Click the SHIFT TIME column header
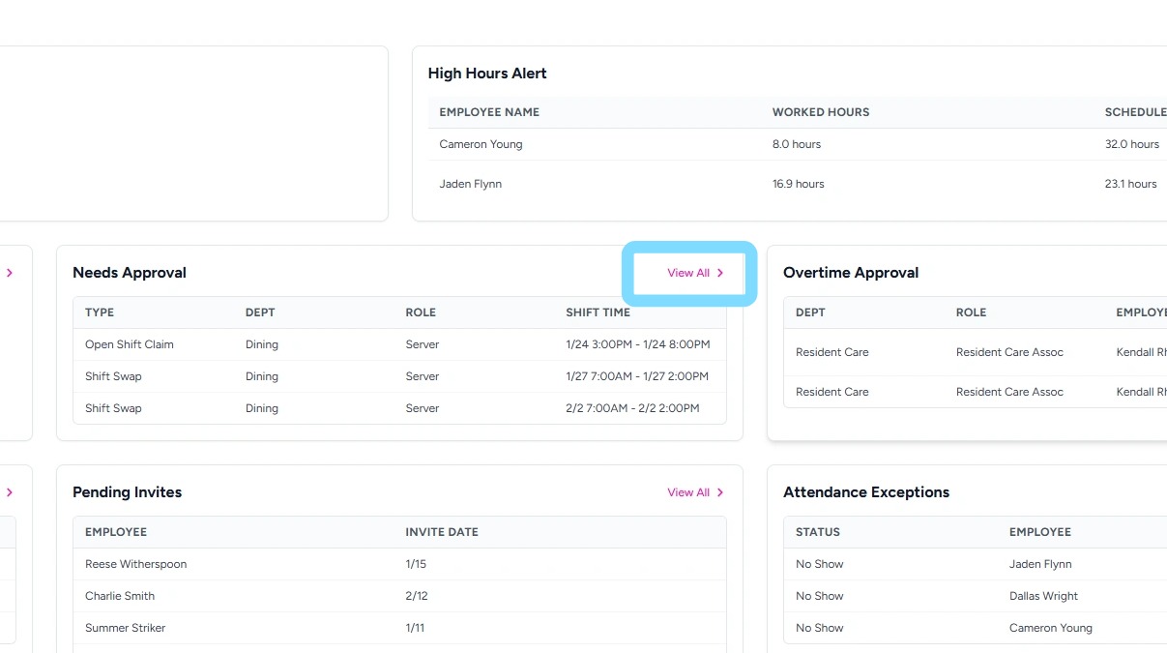The image size is (1167, 653). click(x=598, y=312)
